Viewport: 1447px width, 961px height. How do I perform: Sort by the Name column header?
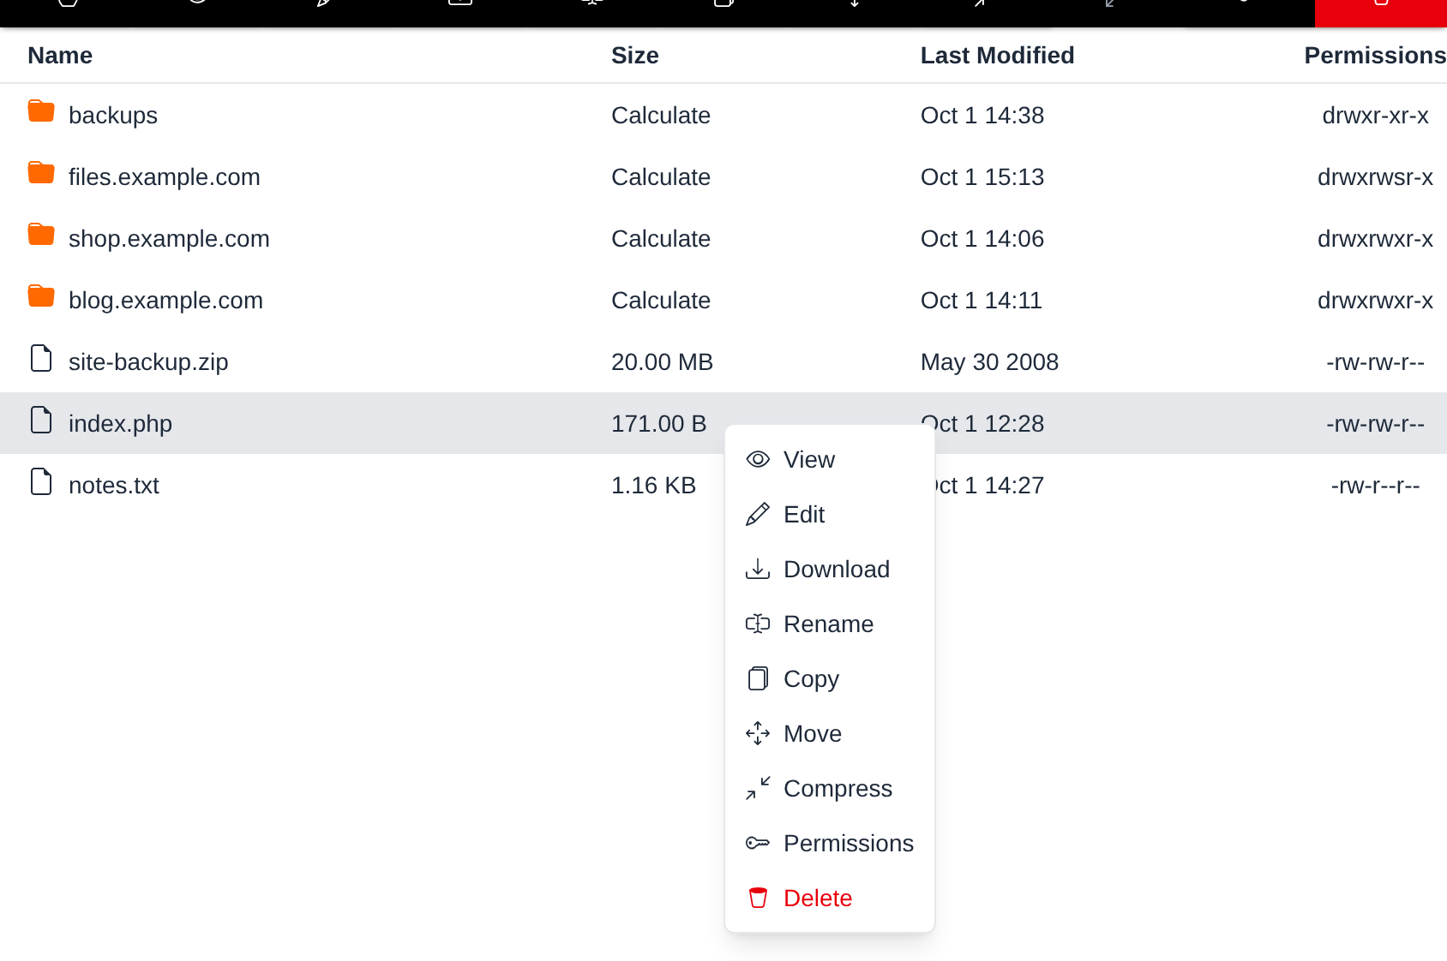(x=60, y=55)
